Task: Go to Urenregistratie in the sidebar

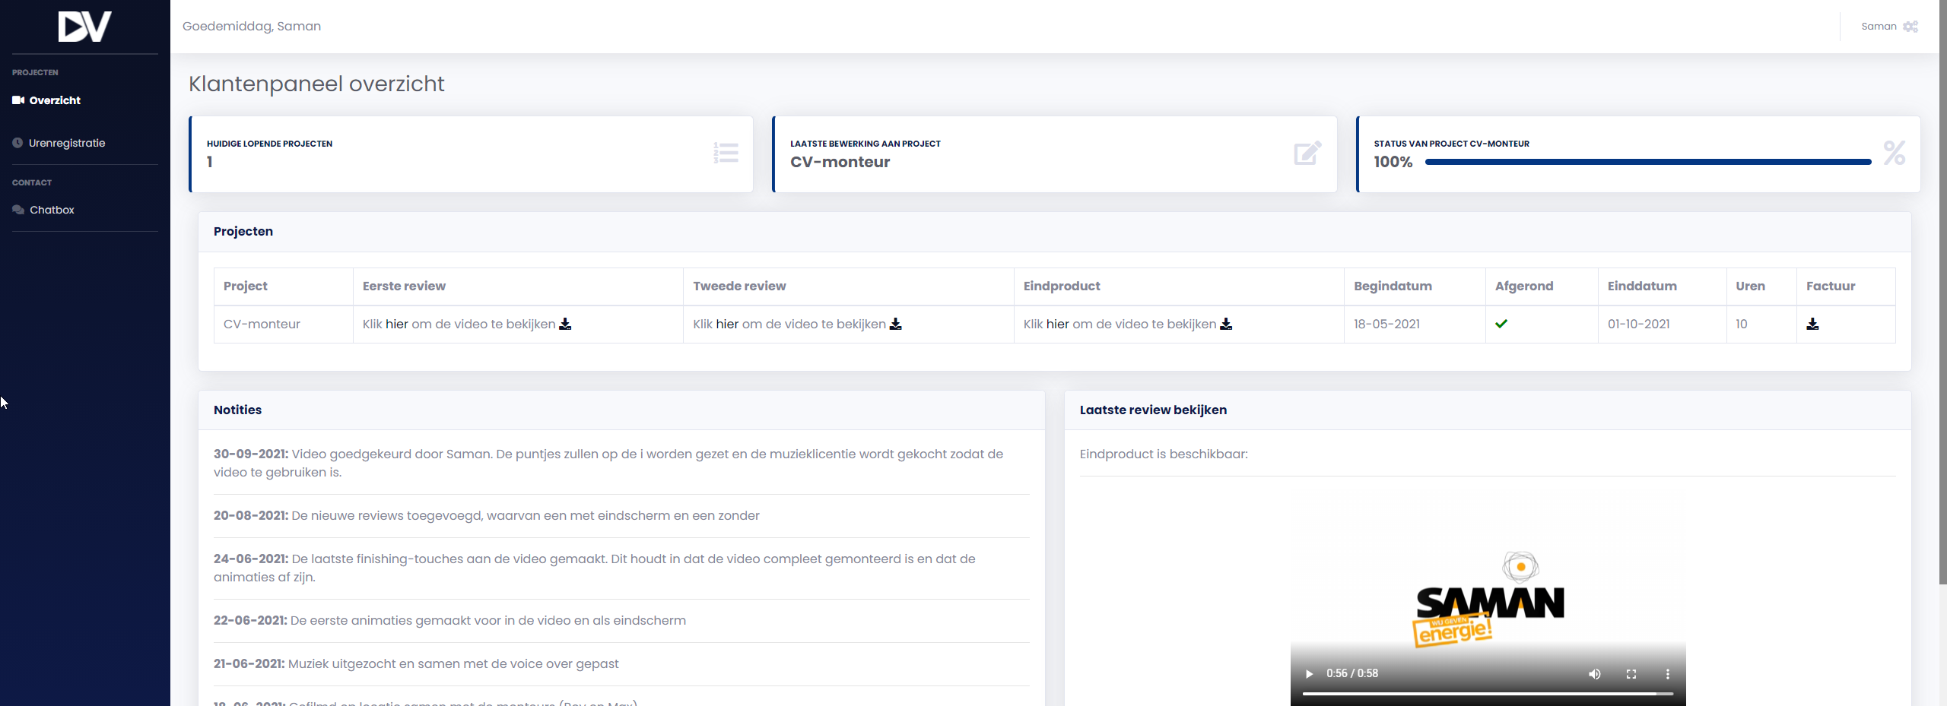Action: [66, 143]
